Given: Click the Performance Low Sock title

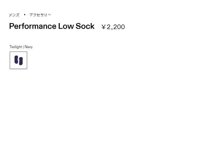Looking at the screenshot, I should click(52, 26).
